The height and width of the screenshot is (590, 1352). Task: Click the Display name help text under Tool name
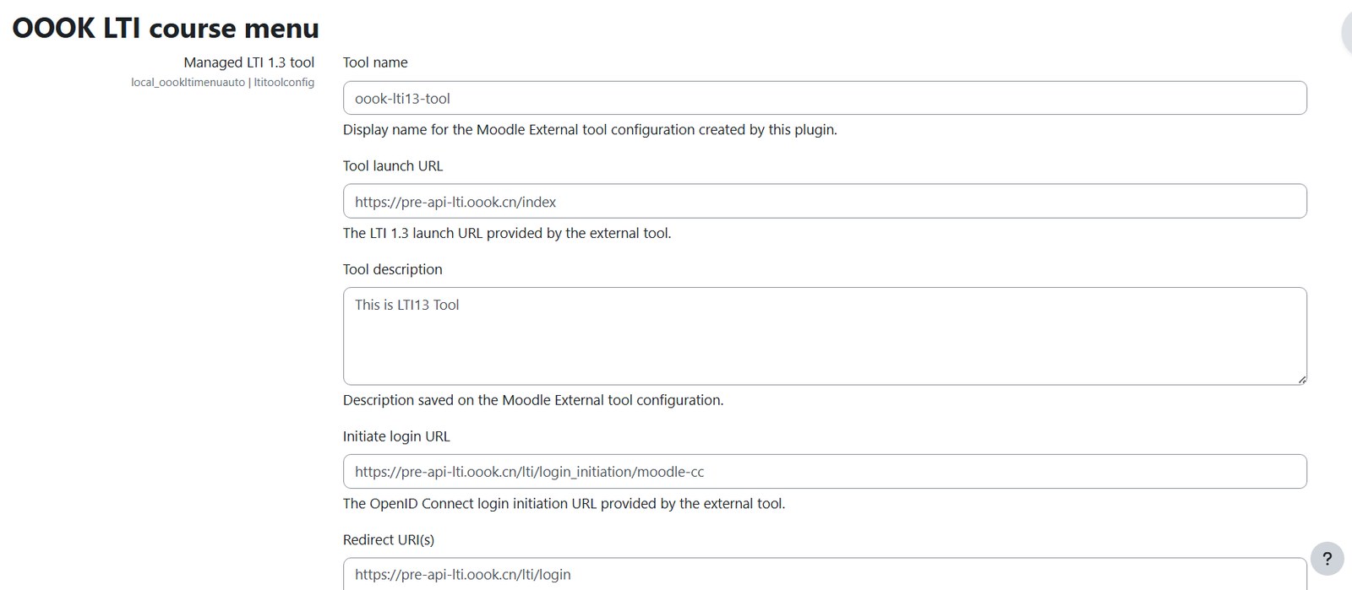(590, 130)
